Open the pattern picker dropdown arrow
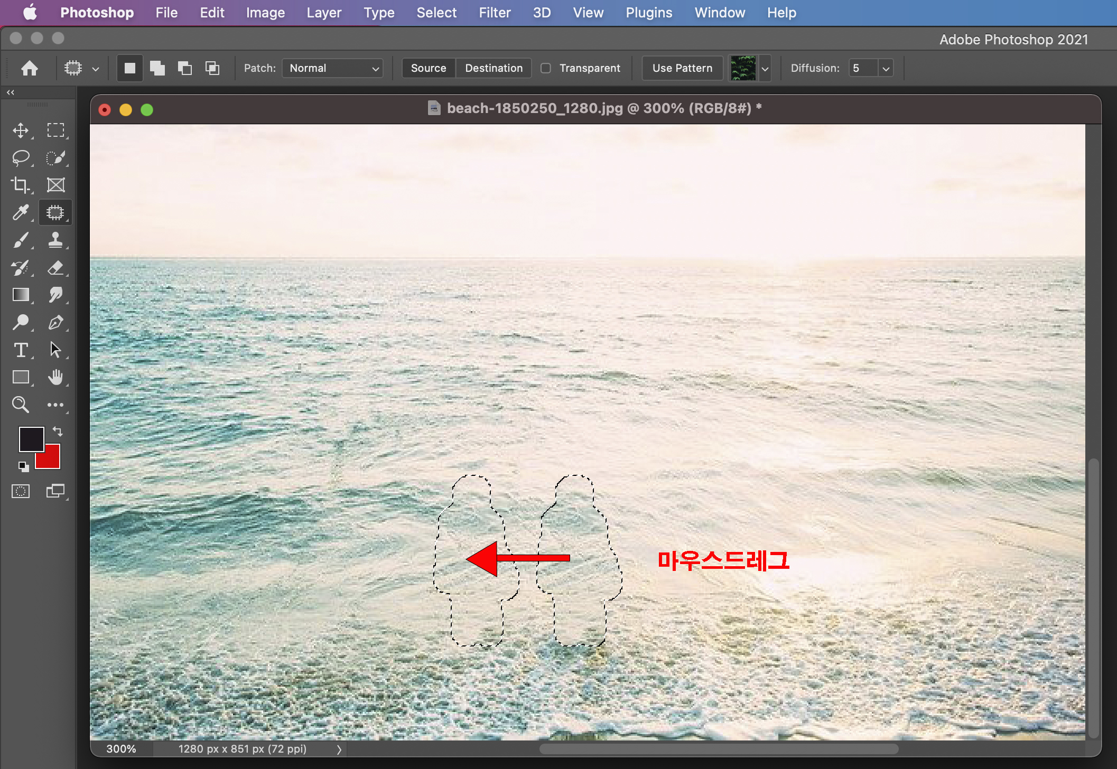The image size is (1117, 769). point(765,68)
